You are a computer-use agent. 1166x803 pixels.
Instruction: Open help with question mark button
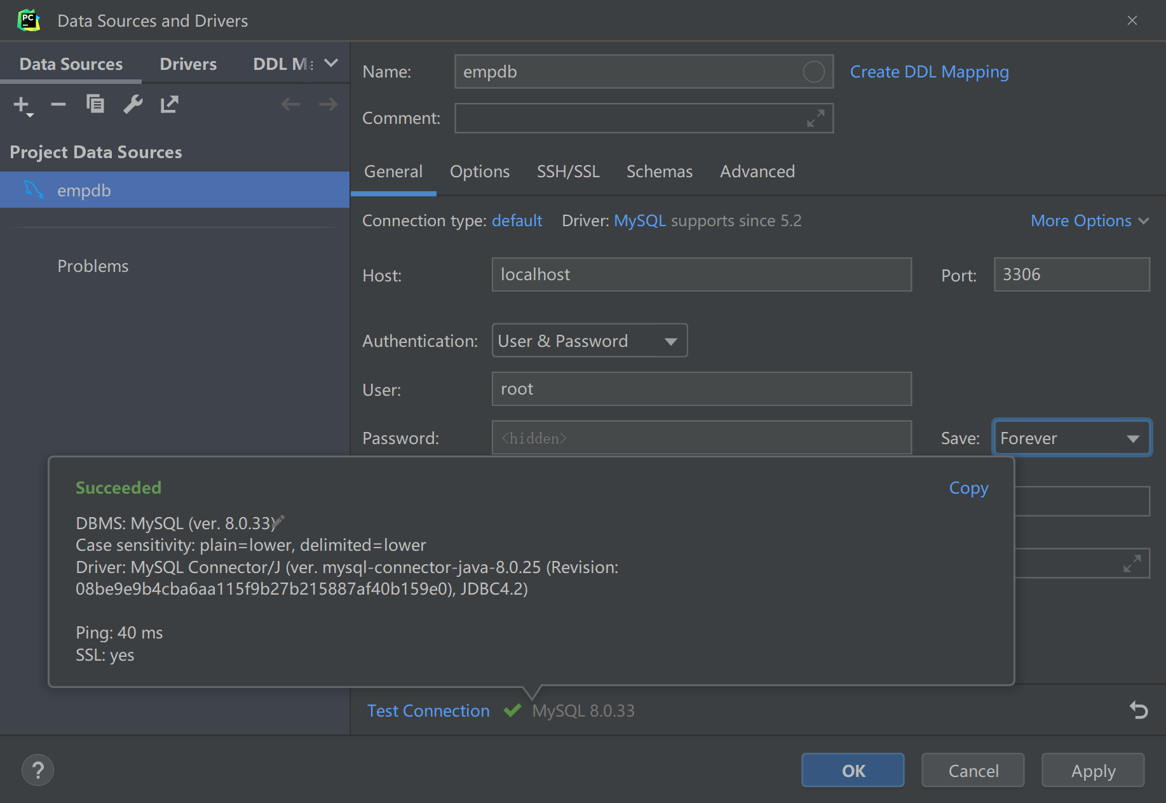(37, 771)
